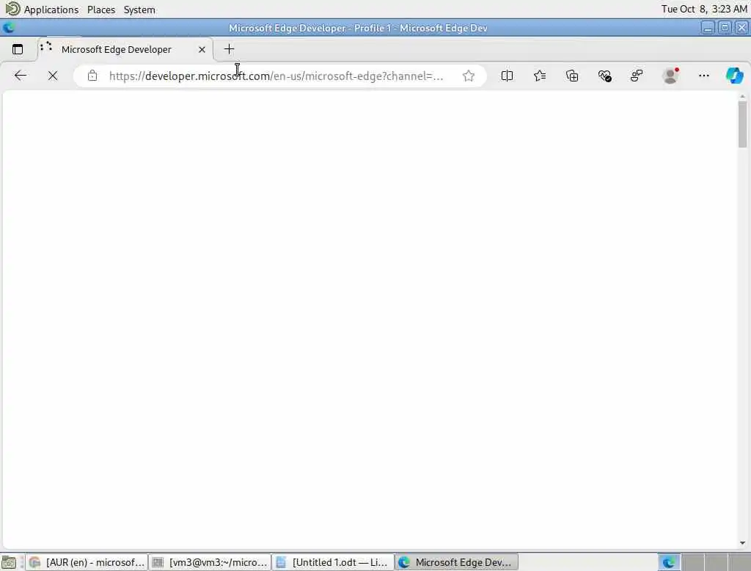Switch to the vm3@vm3 terminal taskbar window
This screenshot has height=571, width=751.
tap(210, 562)
